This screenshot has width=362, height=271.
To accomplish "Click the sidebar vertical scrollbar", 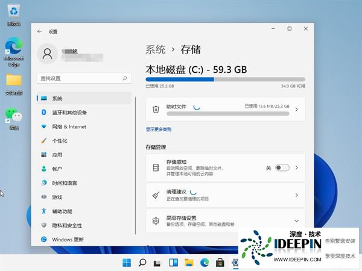I will [x=136, y=166].
